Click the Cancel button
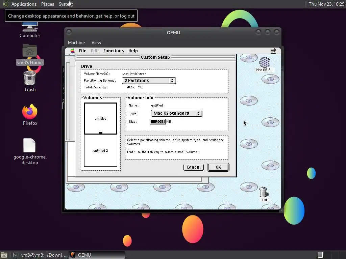 point(193,167)
